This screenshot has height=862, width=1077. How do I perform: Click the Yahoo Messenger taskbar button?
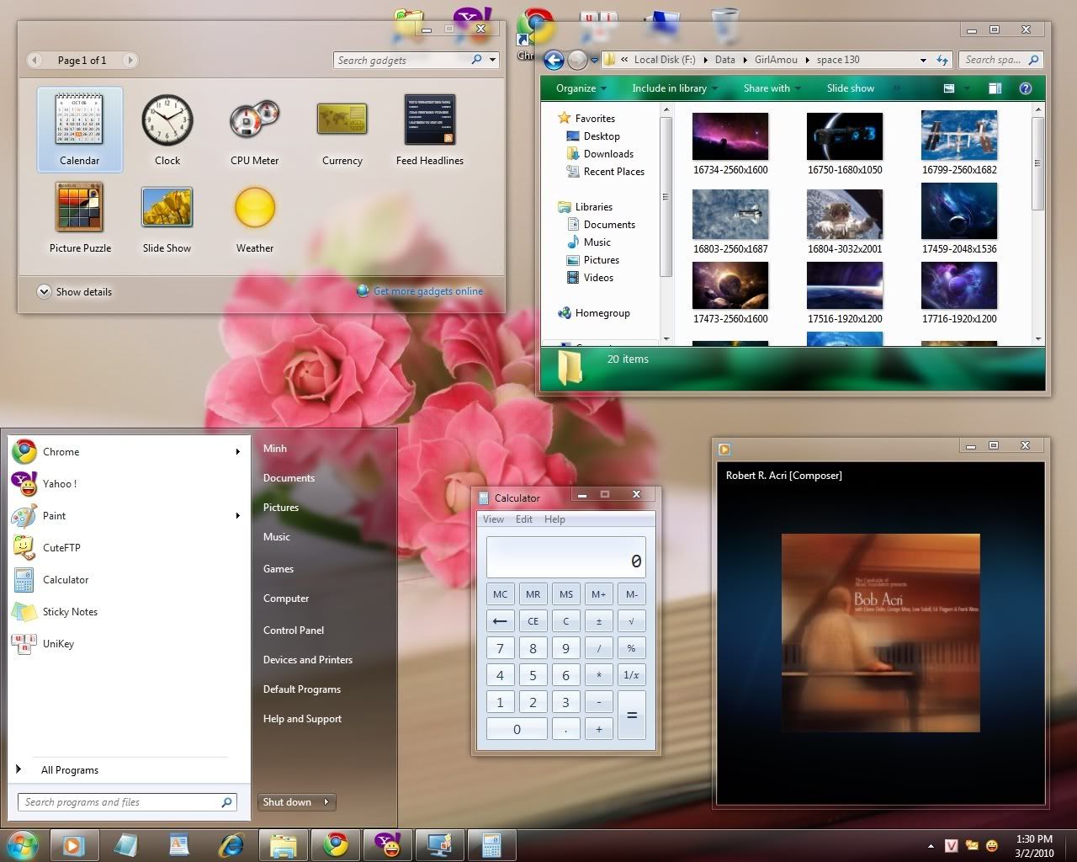387,845
